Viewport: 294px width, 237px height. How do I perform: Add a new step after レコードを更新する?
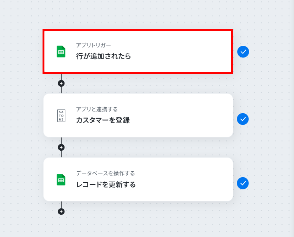point(61,211)
